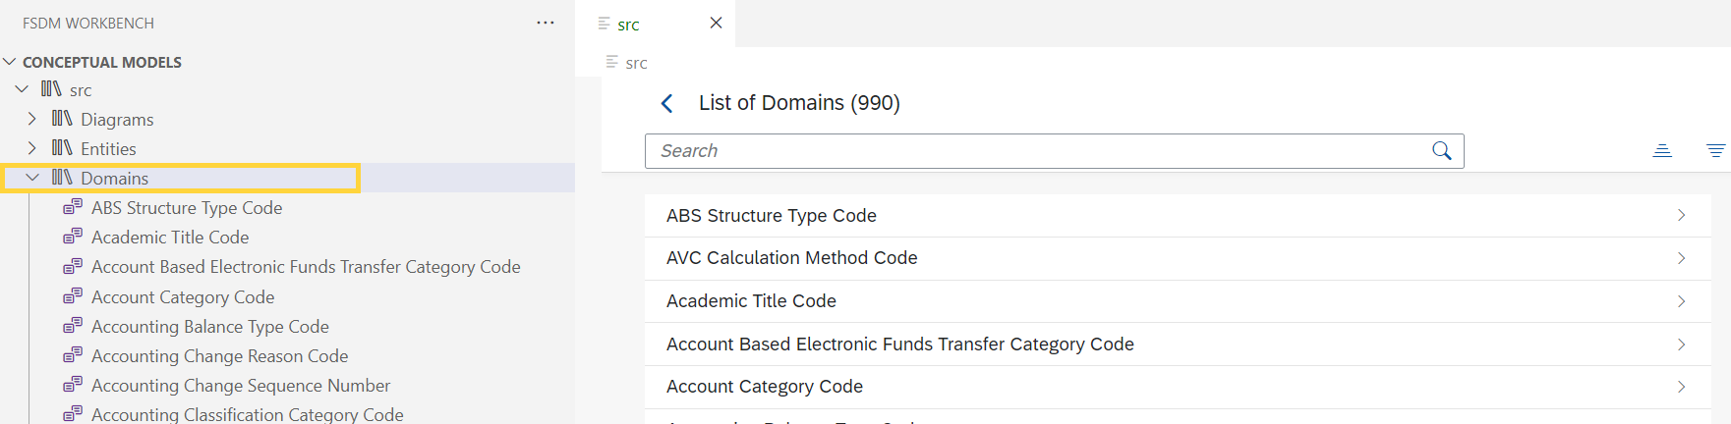Open the FSDM Workbench more actions ellipsis

click(x=545, y=23)
